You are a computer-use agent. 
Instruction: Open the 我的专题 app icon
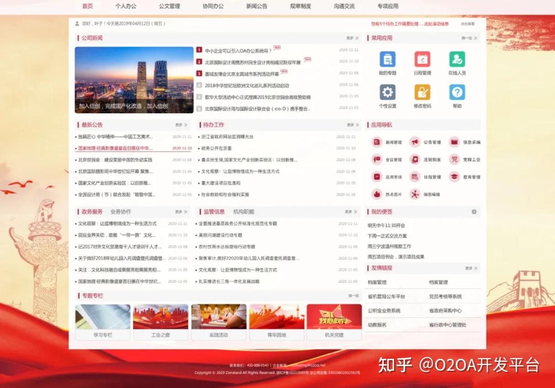[387, 59]
